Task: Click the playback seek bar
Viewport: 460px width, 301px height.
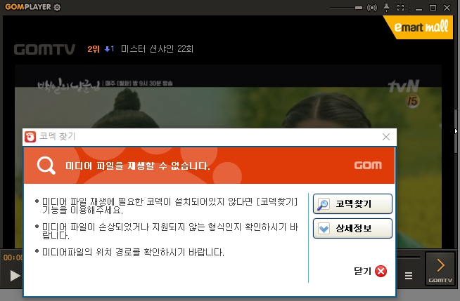Action: [409, 257]
